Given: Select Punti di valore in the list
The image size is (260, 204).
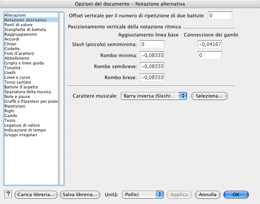Looking at the screenshot, I should [x=18, y=25].
